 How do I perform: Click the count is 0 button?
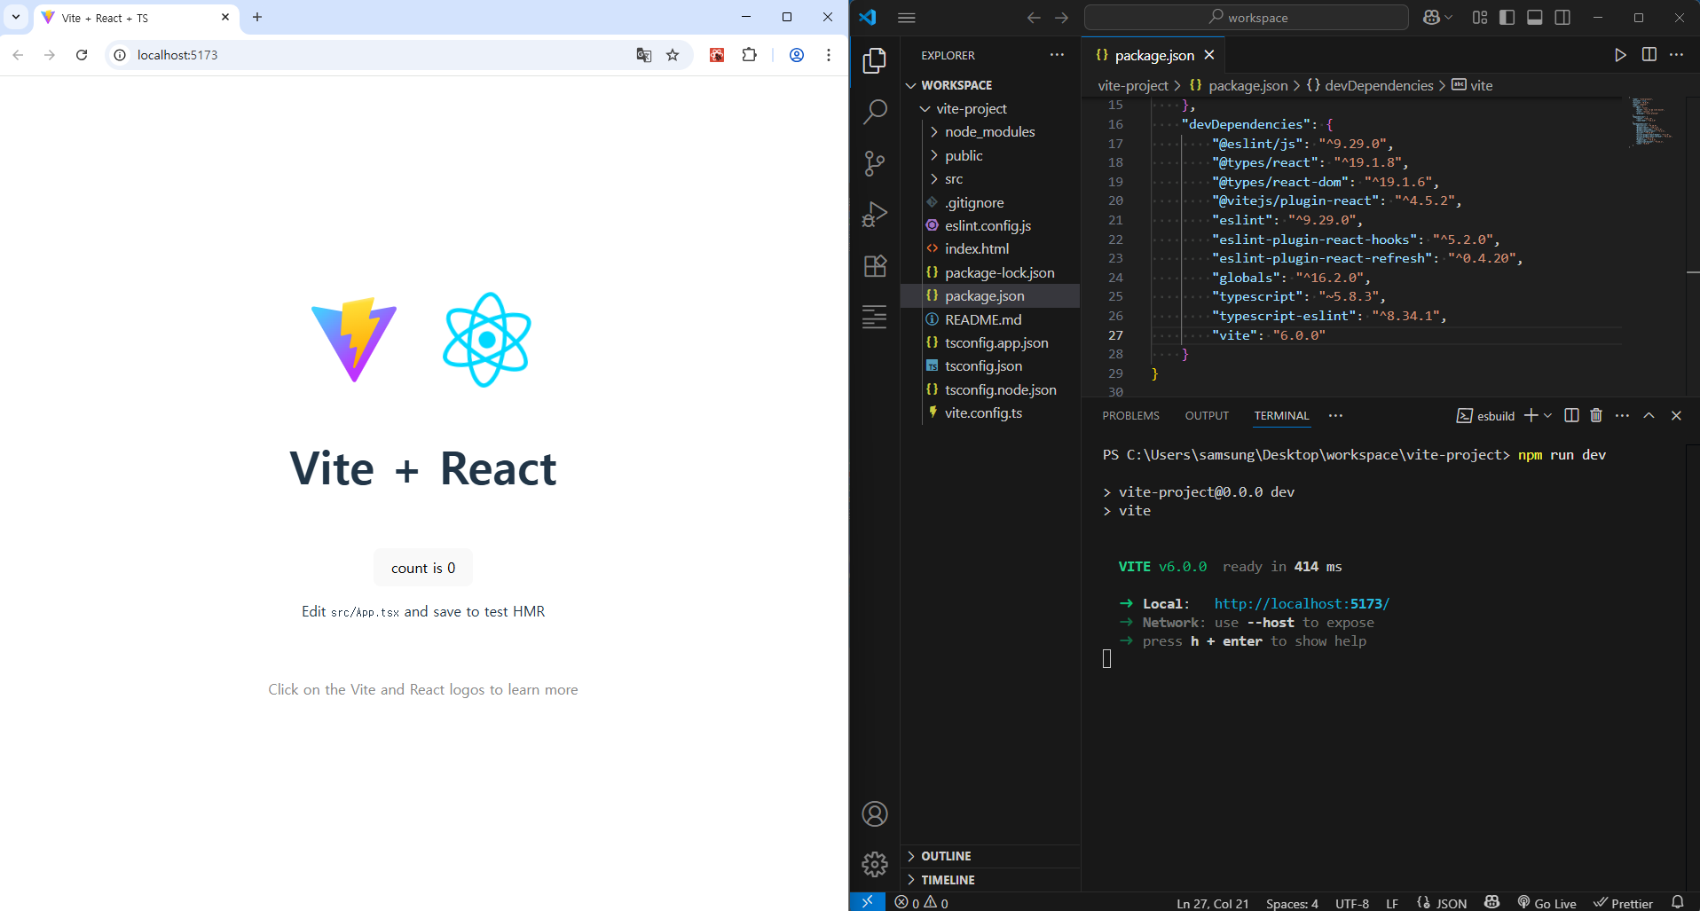423,568
